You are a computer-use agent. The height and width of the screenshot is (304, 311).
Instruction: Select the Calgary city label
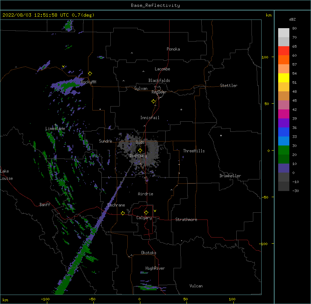click(144, 218)
